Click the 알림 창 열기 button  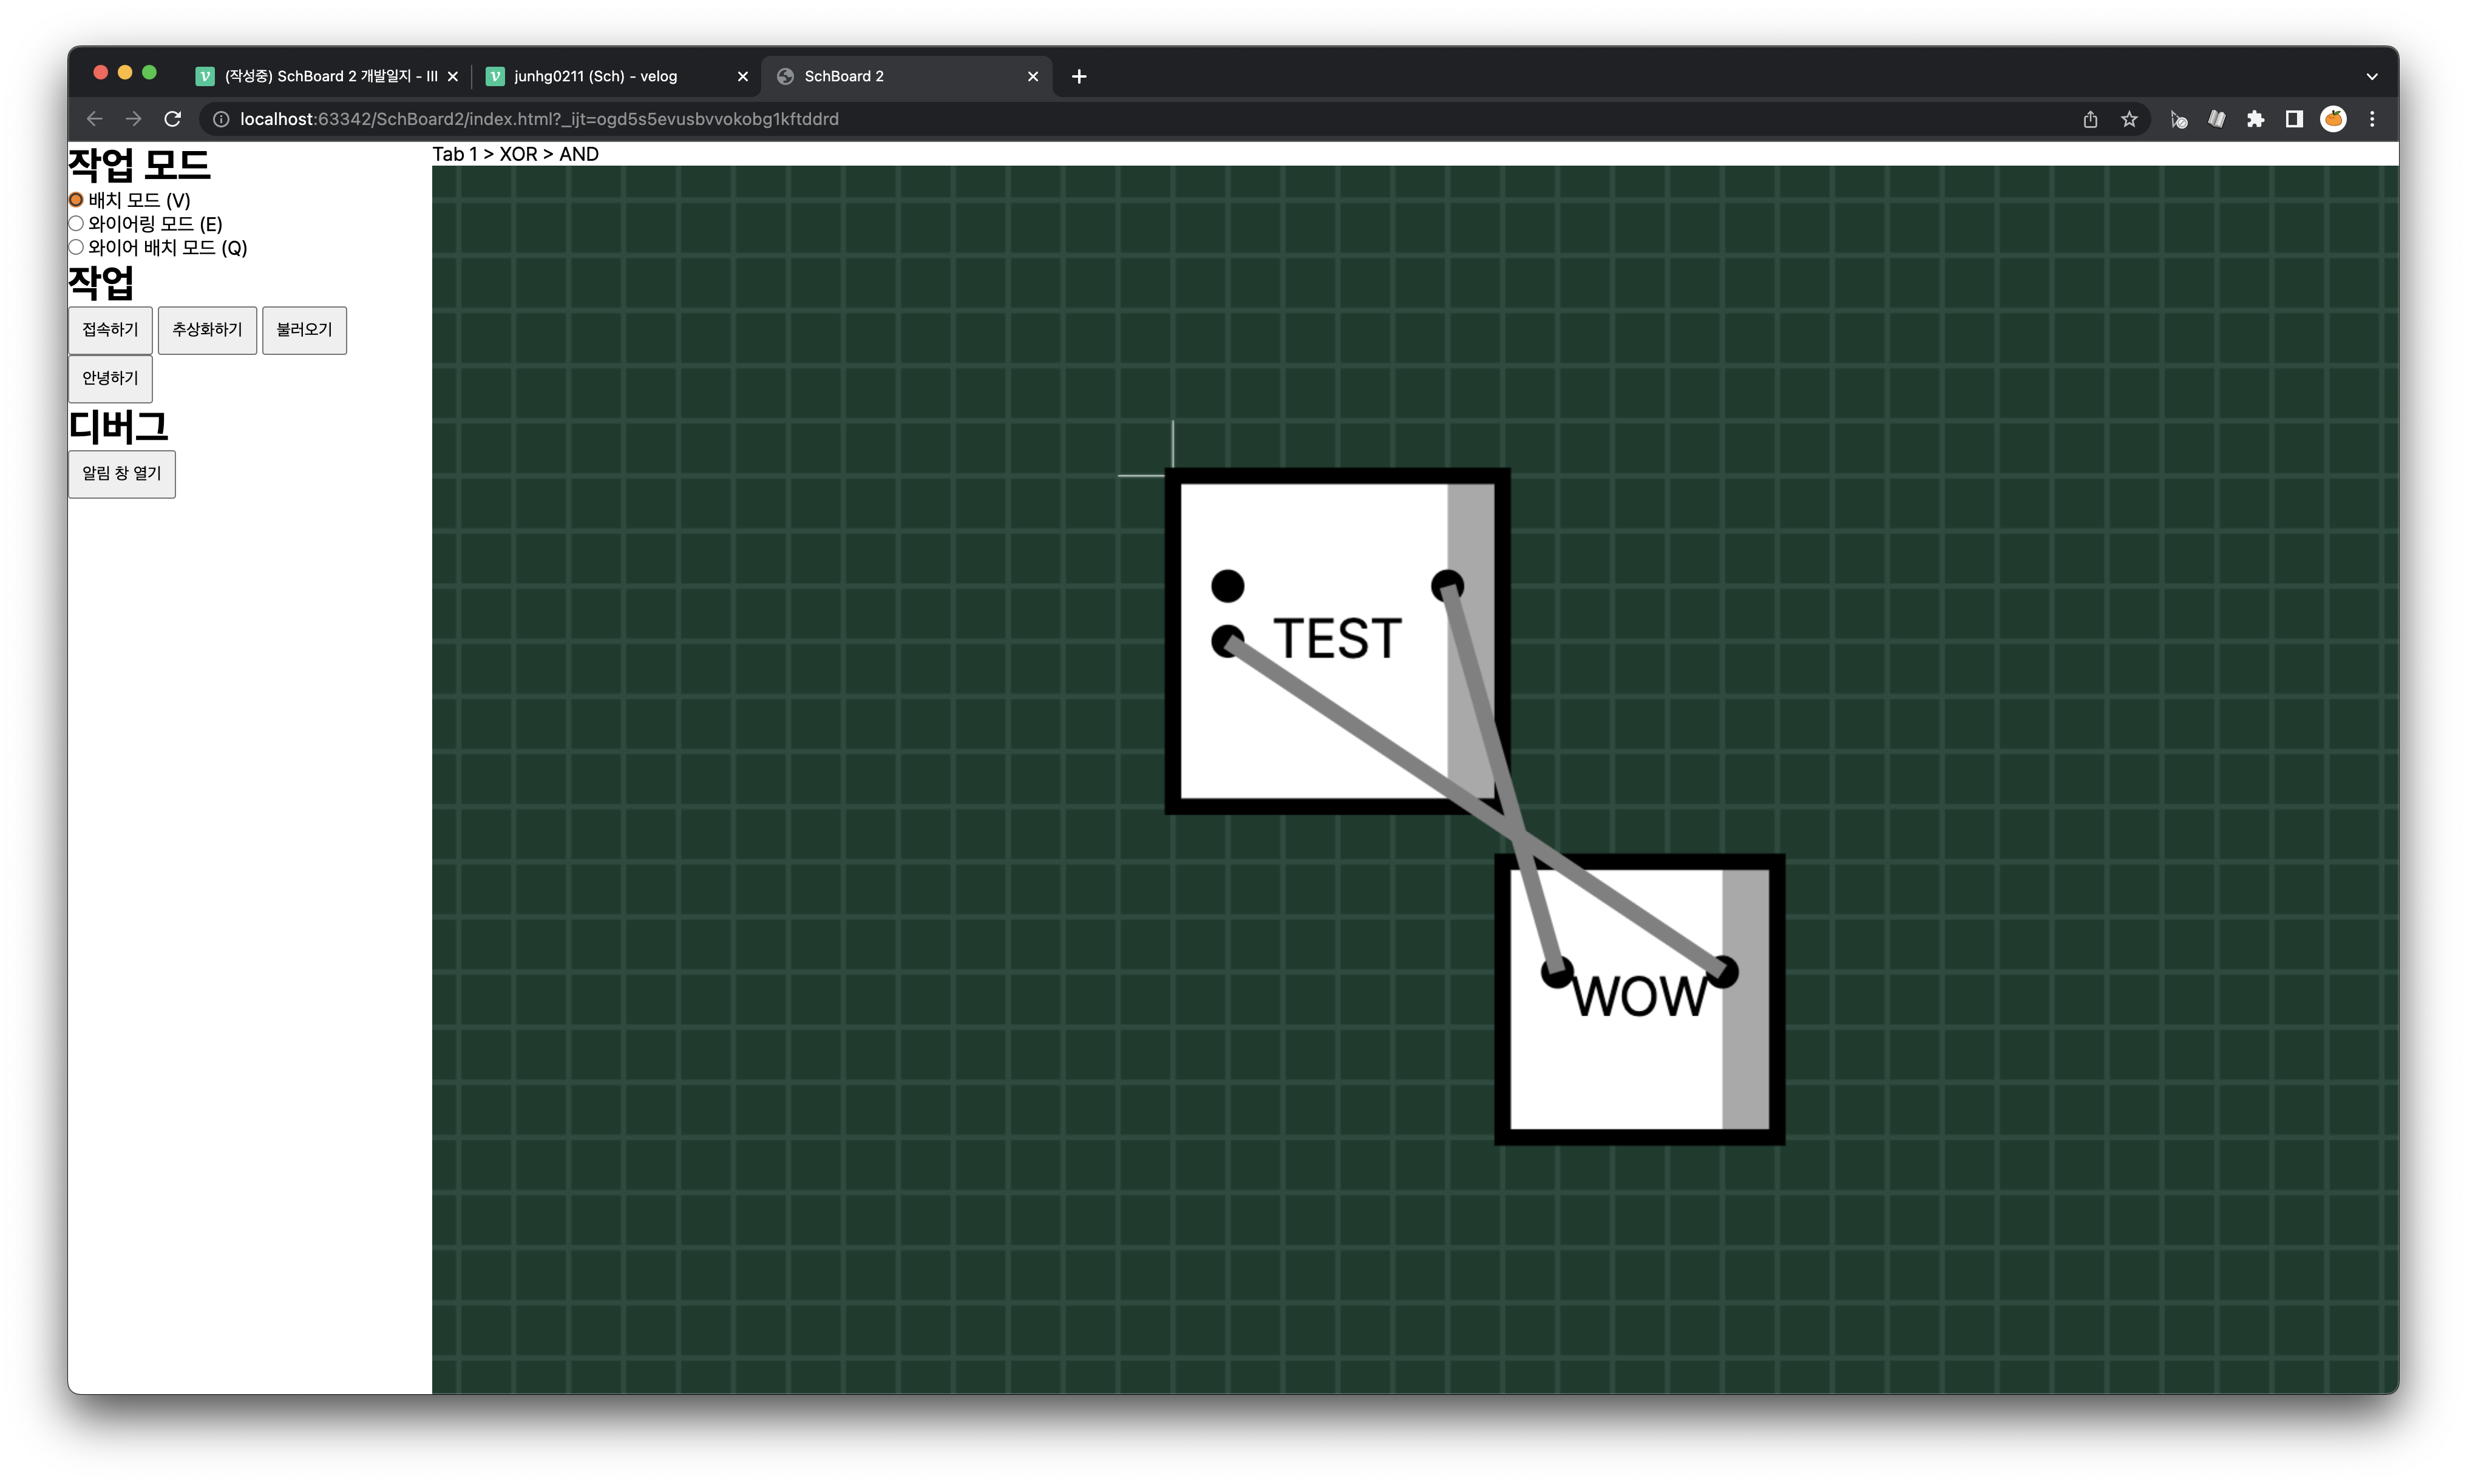(x=121, y=474)
